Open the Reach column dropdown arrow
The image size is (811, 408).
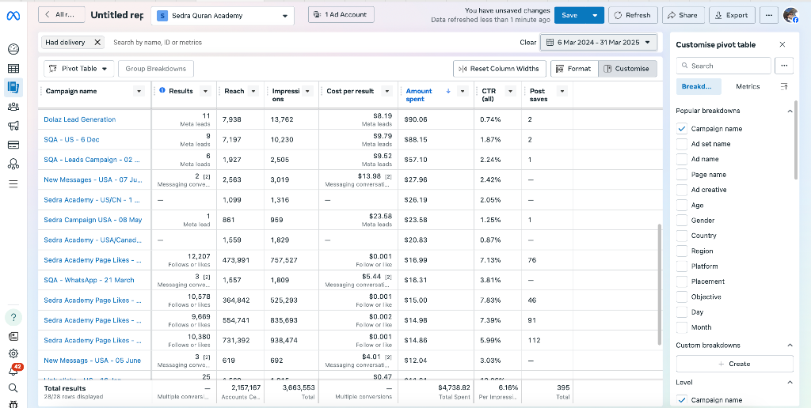coord(253,92)
